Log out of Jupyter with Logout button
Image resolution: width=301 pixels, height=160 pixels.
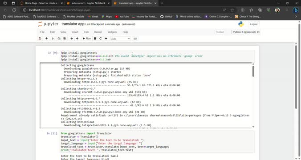tap(254, 24)
